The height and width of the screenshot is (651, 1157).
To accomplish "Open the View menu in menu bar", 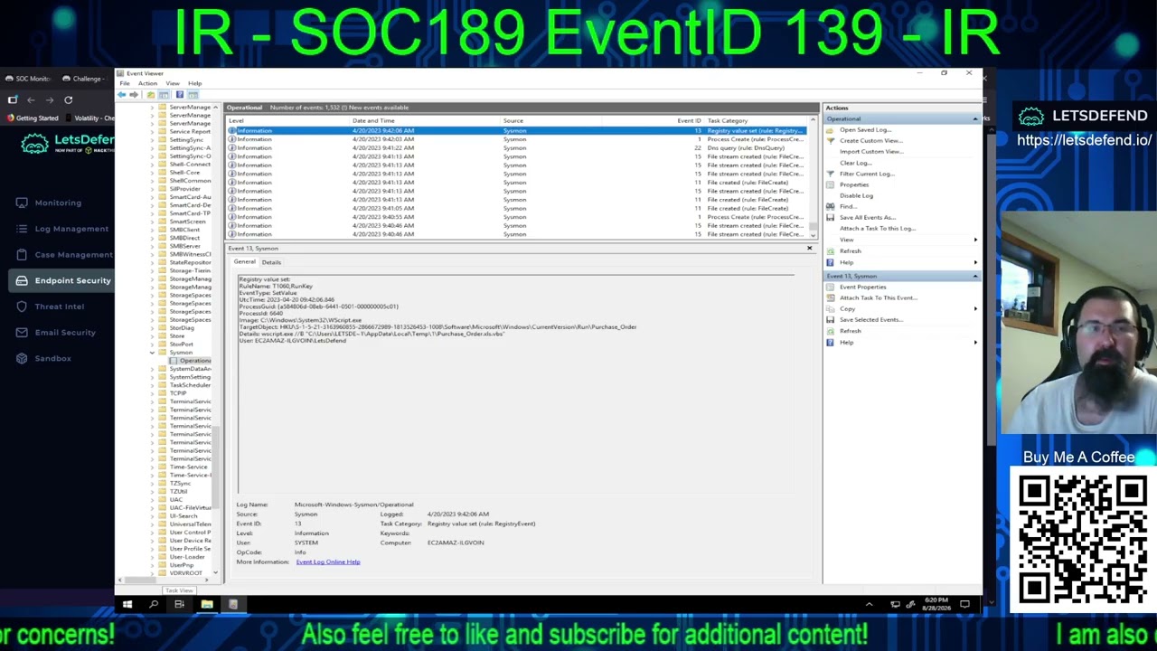I will pos(173,83).
